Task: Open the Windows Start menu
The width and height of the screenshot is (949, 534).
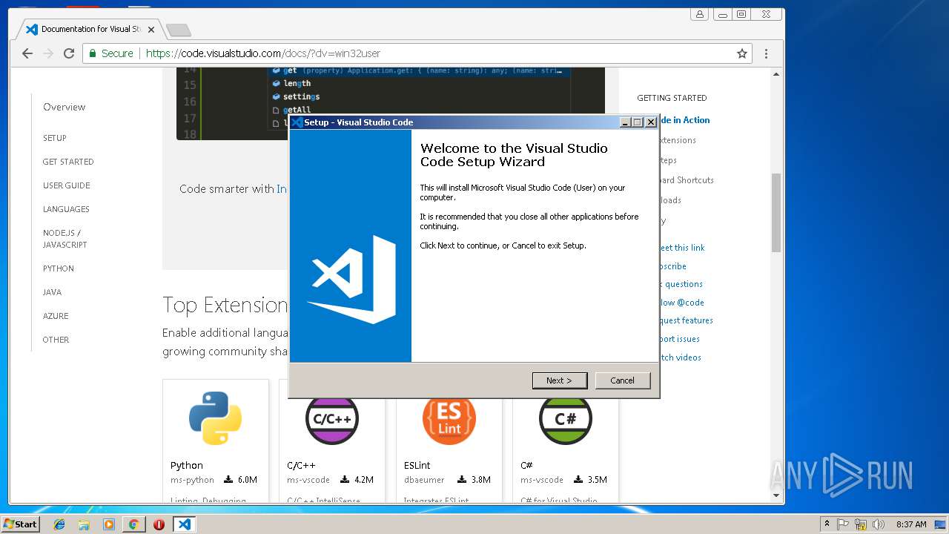Action: tap(20, 524)
